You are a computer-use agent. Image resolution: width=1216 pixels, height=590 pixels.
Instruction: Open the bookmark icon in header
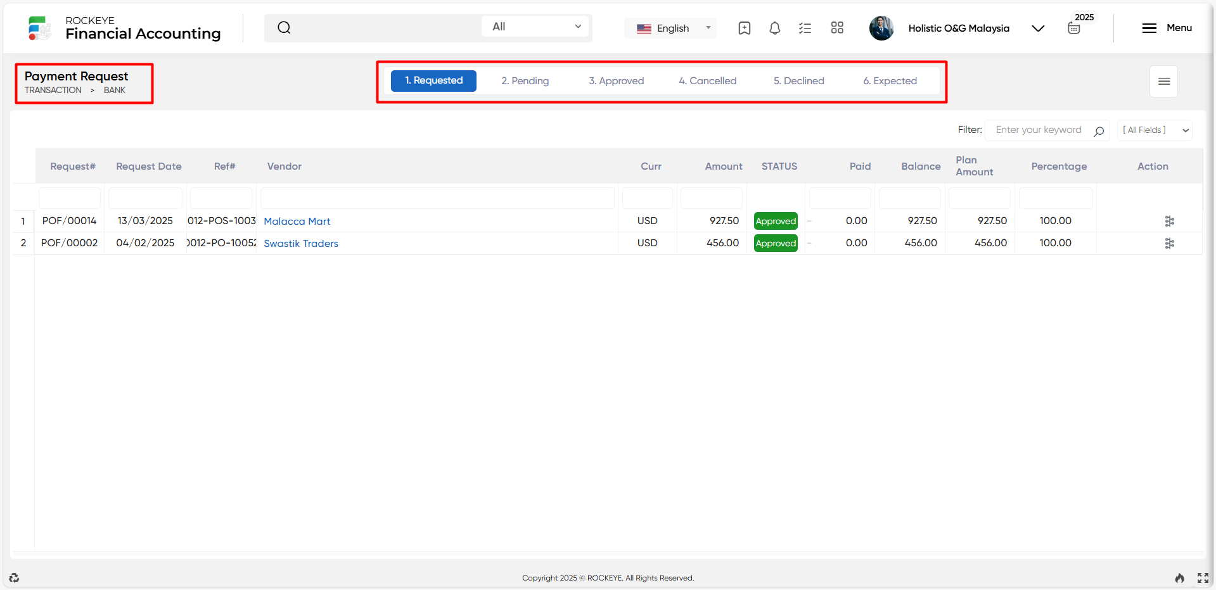(745, 28)
